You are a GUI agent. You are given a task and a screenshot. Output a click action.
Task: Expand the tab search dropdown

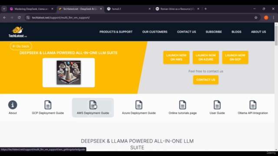(x=4, y=9)
